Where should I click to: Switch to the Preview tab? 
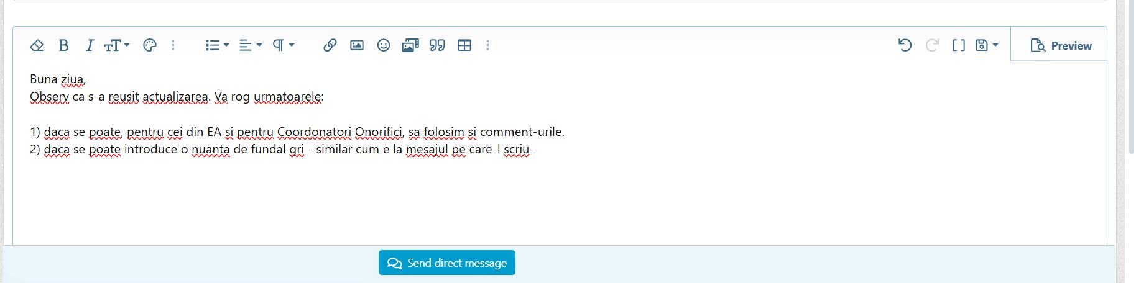point(1060,45)
